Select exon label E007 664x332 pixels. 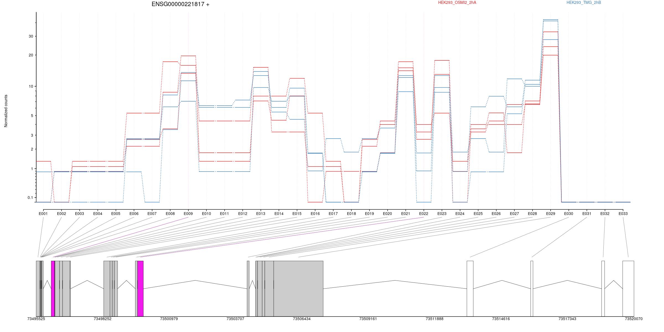[x=152, y=214]
